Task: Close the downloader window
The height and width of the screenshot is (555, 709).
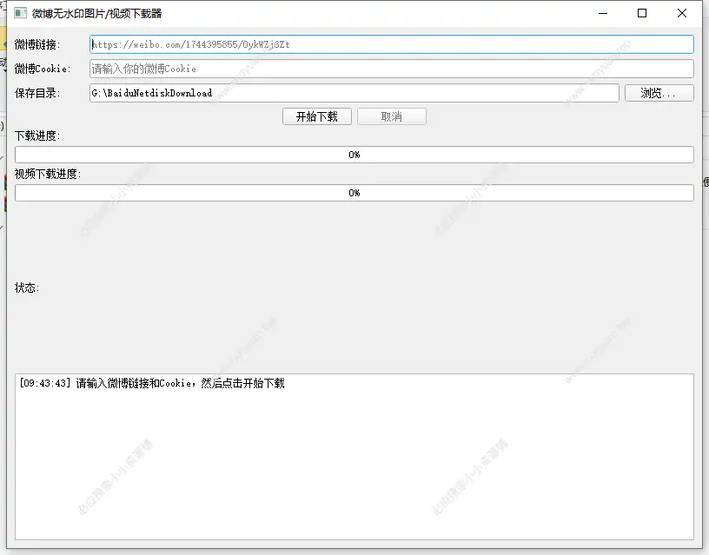Action: coord(682,13)
